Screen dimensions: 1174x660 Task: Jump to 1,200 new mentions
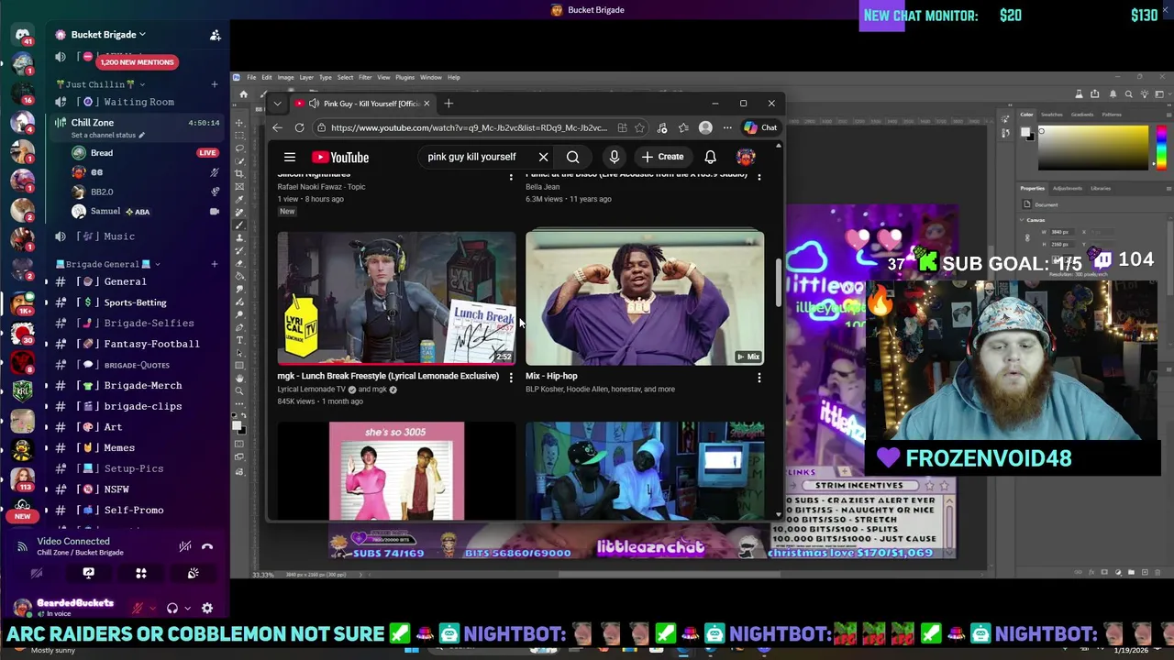137,61
